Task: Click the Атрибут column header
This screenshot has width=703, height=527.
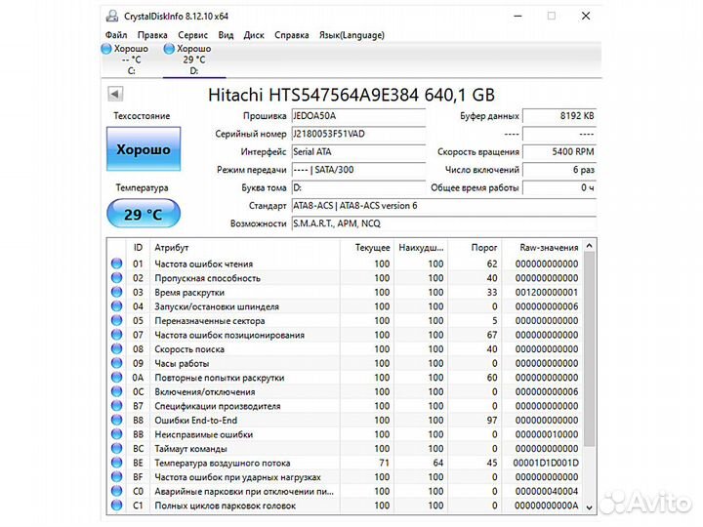Action: coord(245,247)
